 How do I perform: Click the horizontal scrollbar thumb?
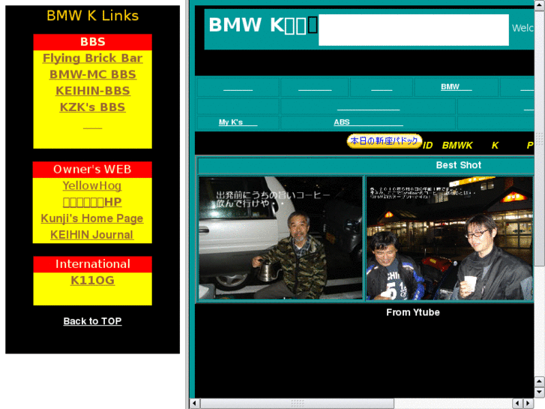pyautogui.click(x=298, y=403)
